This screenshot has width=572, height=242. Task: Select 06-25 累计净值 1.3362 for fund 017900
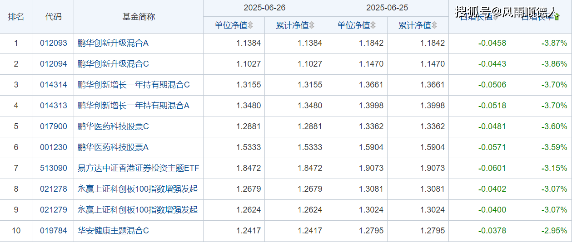[x=433, y=126]
